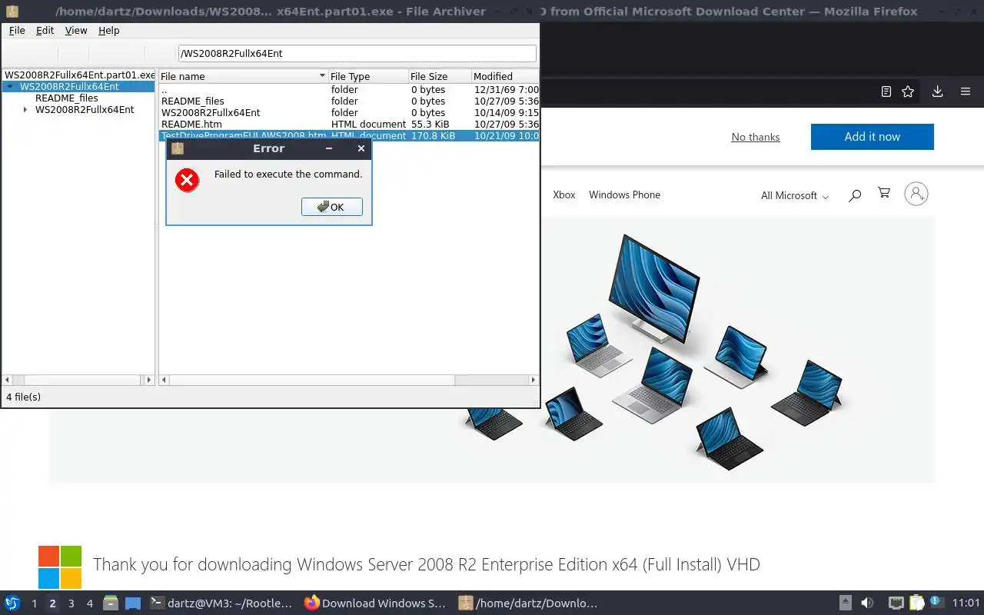Expand the nested WS2008R2Fullx64Ent tree node
This screenshot has width=984, height=615.
pyautogui.click(x=25, y=110)
